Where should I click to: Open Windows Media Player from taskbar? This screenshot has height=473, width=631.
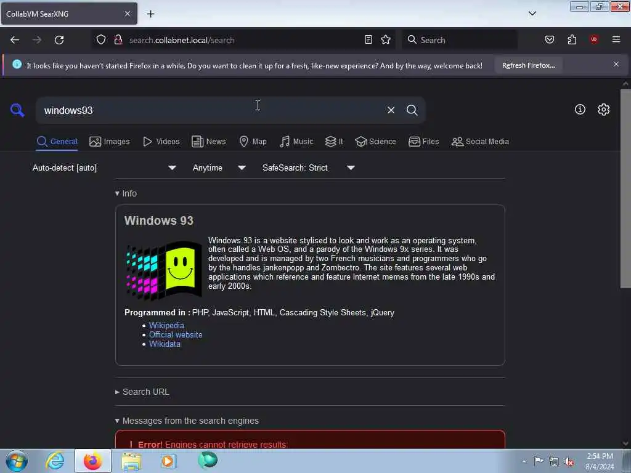click(x=168, y=461)
